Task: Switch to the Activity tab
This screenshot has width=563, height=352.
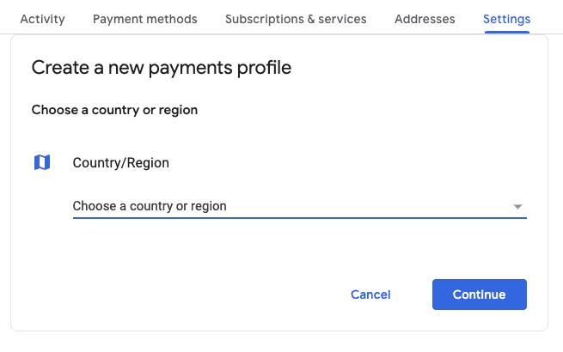Action: coord(42,19)
